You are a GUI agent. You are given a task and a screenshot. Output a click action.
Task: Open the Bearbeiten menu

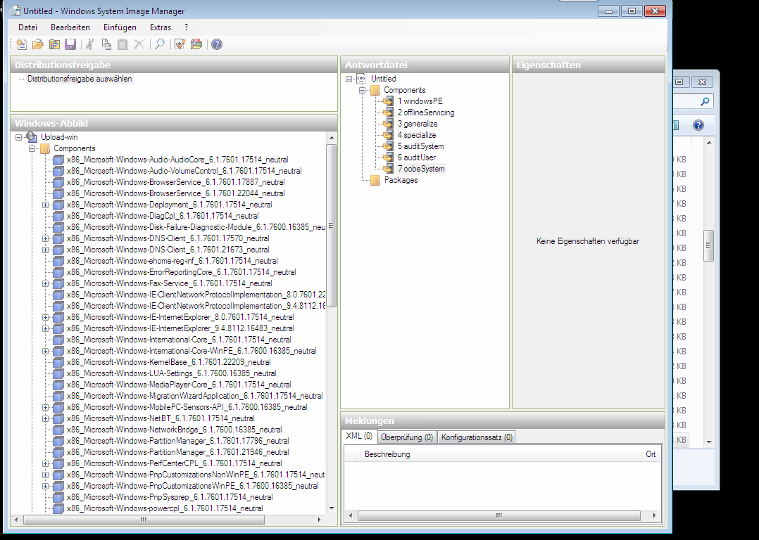pos(70,27)
